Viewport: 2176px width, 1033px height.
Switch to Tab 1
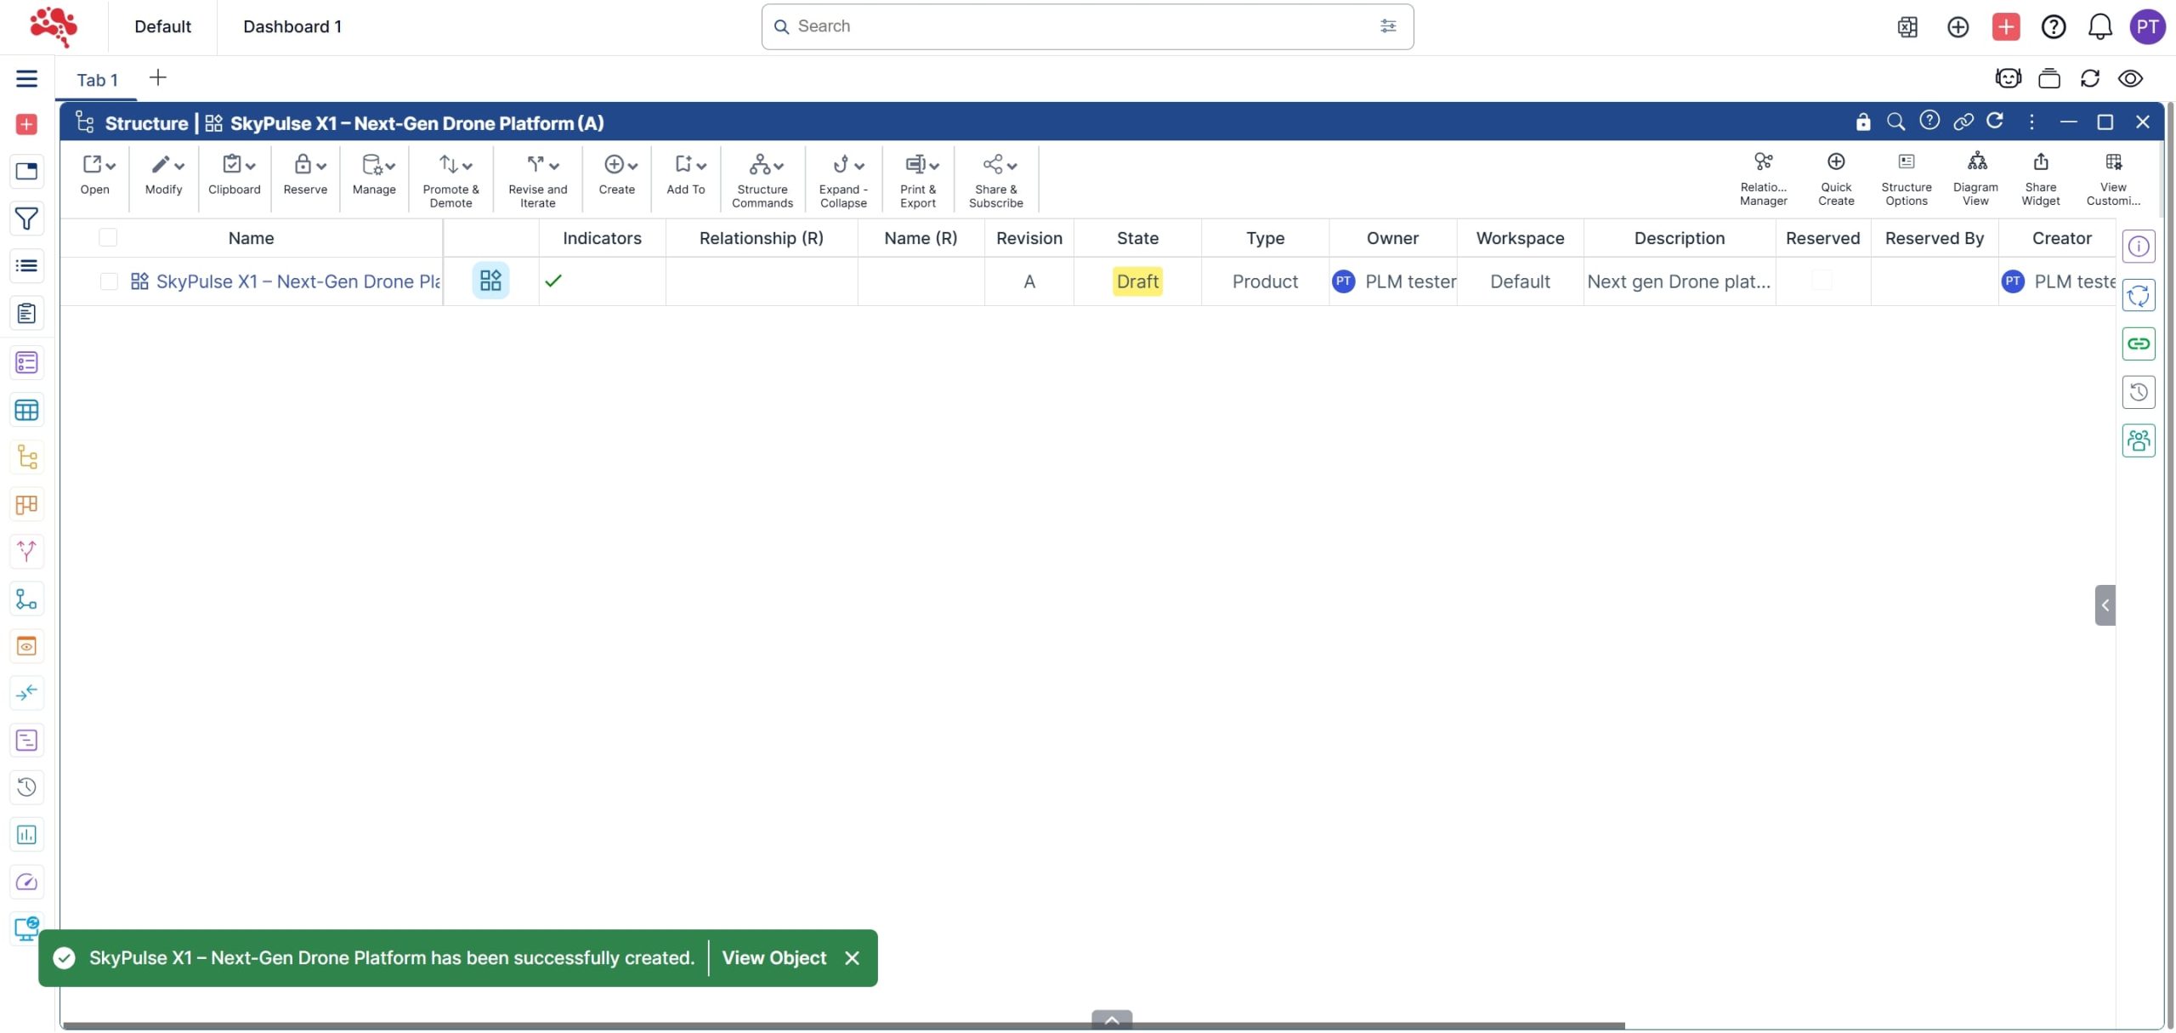coord(97,80)
